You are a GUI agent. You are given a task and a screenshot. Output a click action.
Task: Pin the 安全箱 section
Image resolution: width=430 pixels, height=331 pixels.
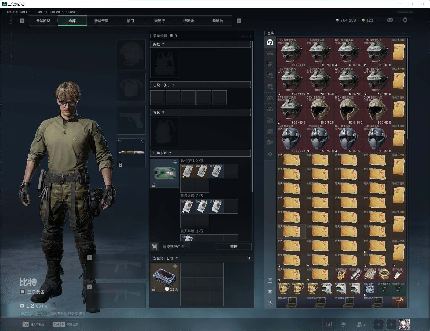click(x=249, y=258)
